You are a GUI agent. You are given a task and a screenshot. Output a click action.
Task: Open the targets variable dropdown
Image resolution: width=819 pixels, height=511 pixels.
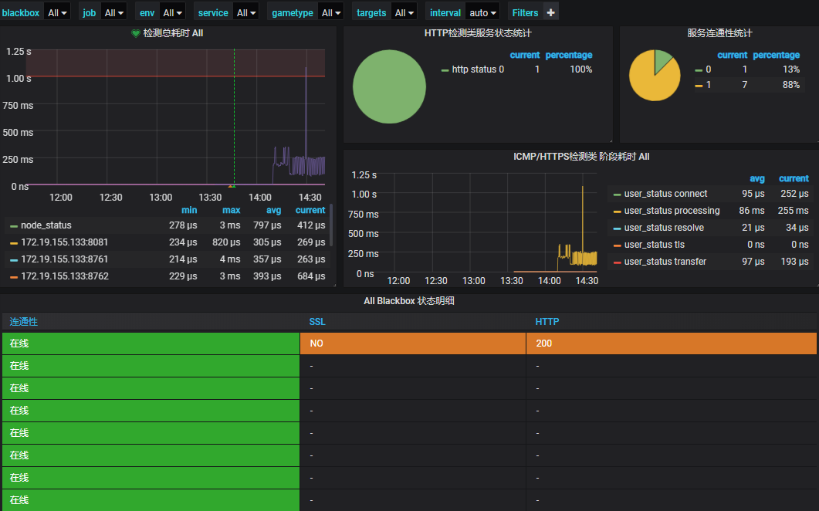404,12
